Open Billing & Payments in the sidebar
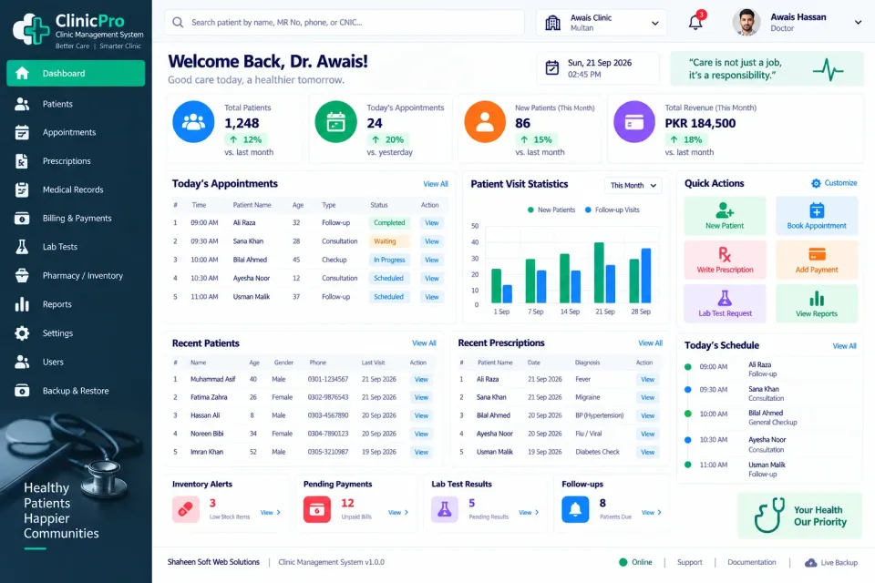This screenshot has width=875, height=583. pyautogui.click(x=76, y=218)
